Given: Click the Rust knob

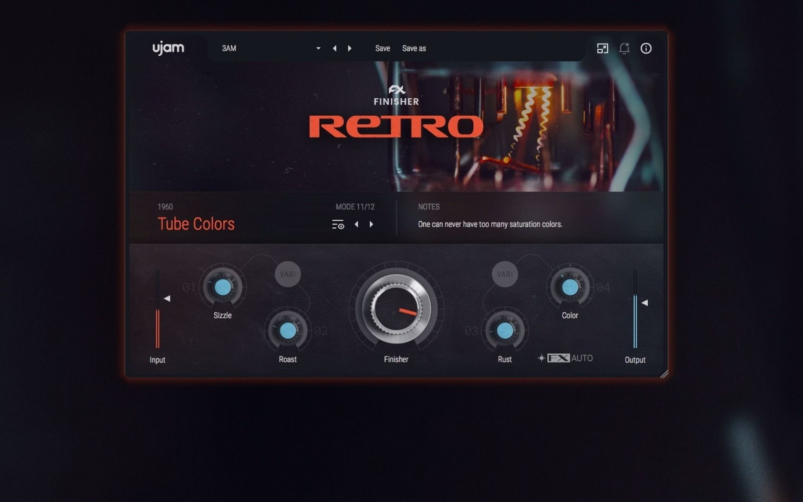Looking at the screenshot, I should pos(505,330).
